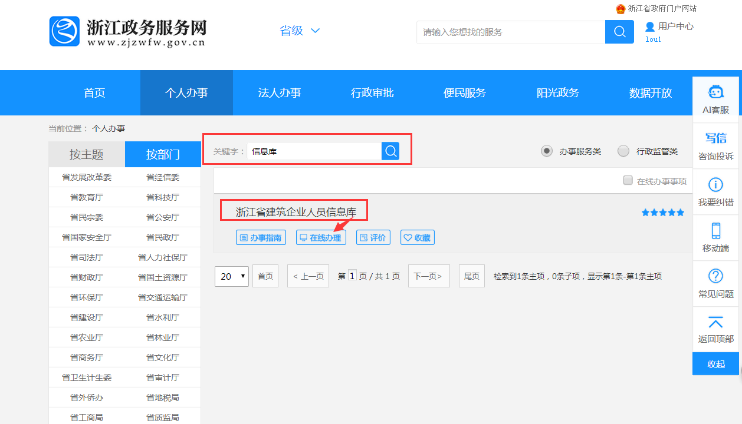Select department 省国家安全厅
The height and width of the screenshot is (424, 742).
pyautogui.click(x=87, y=237)
